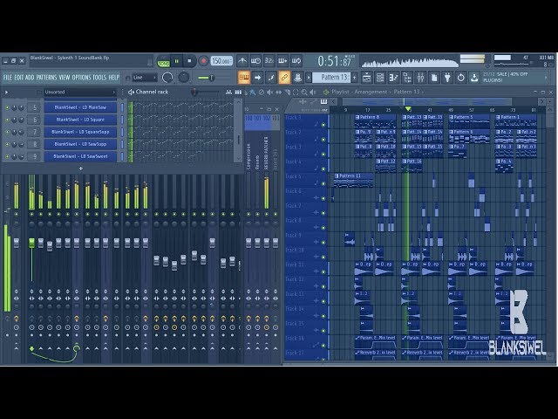Open the Pattern 13 selector
The width and height of the screenshot is (558, 419).
[331, 78]
